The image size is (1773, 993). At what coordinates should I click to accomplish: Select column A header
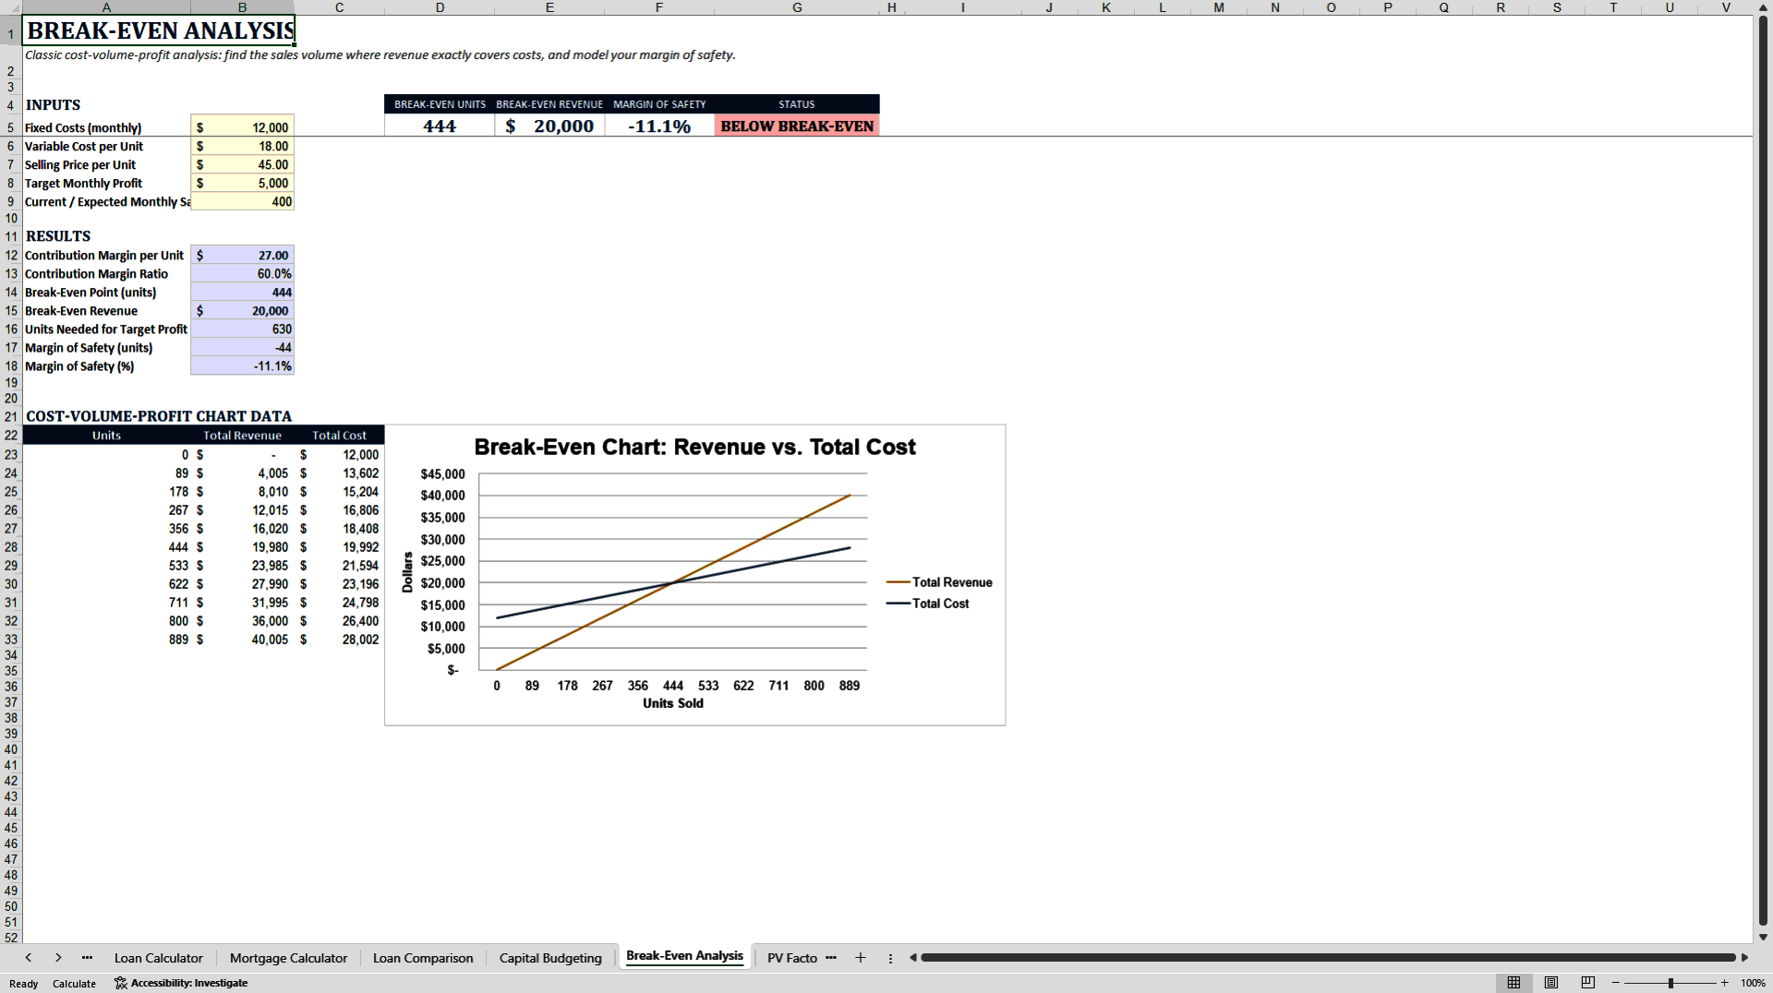click(x=106, y=7)
